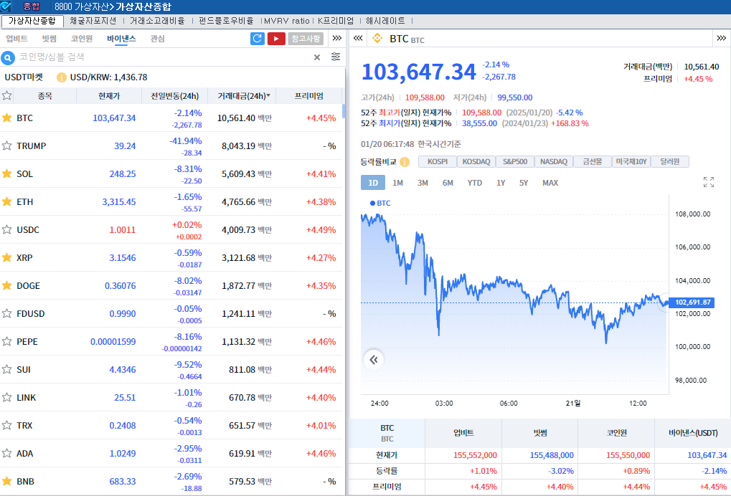731x496 pixels.
Task: Click the blue refresh icon button
Action: point(258,39)
